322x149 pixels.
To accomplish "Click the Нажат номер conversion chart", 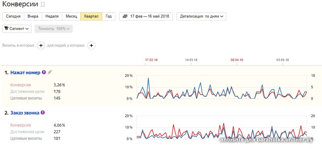I will tap(222, 87).
